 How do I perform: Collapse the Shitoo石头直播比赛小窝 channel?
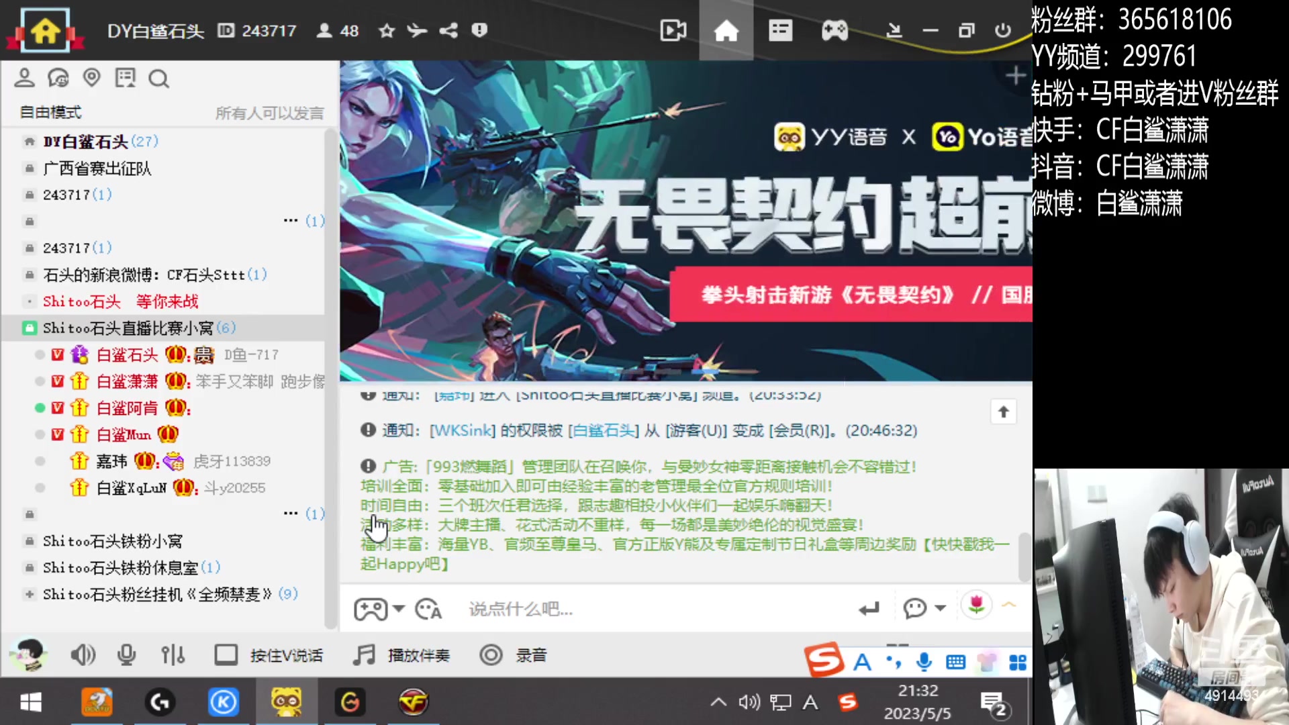pos(29,328)
